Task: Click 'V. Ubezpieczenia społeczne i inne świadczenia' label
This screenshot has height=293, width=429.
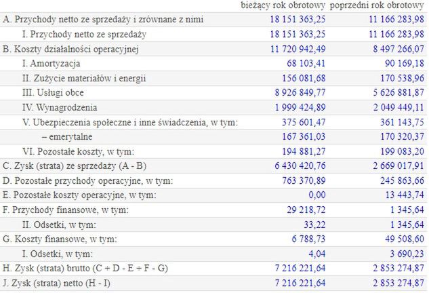Action: (130, 122)
